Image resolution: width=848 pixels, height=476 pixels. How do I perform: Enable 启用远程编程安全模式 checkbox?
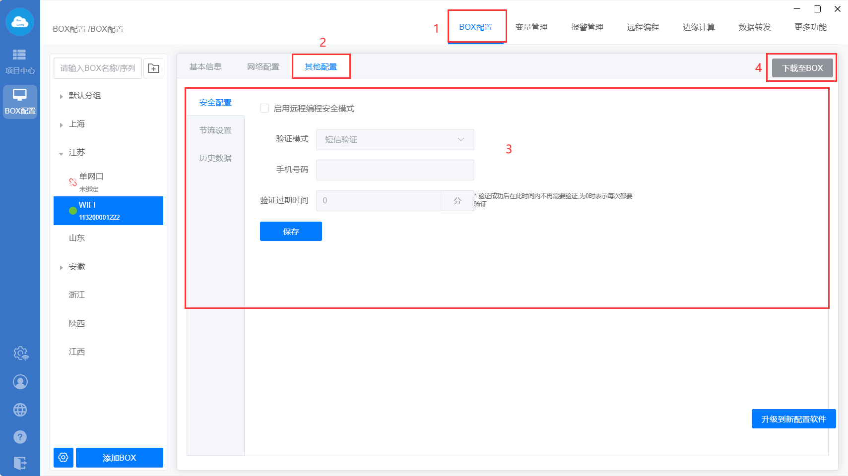(x=264, y=108)
